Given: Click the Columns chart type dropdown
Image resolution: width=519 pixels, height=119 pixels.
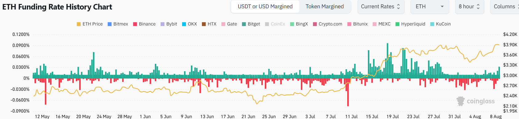Looking at the screenshot, I should tap(505, 6).
